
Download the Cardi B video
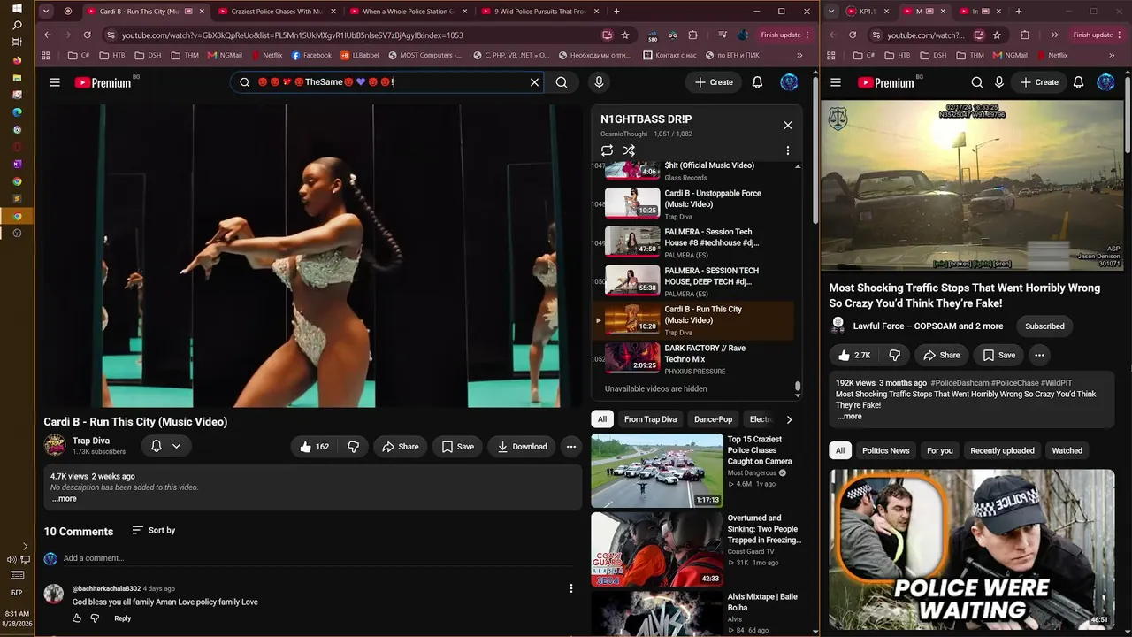[x=522, y=447]
